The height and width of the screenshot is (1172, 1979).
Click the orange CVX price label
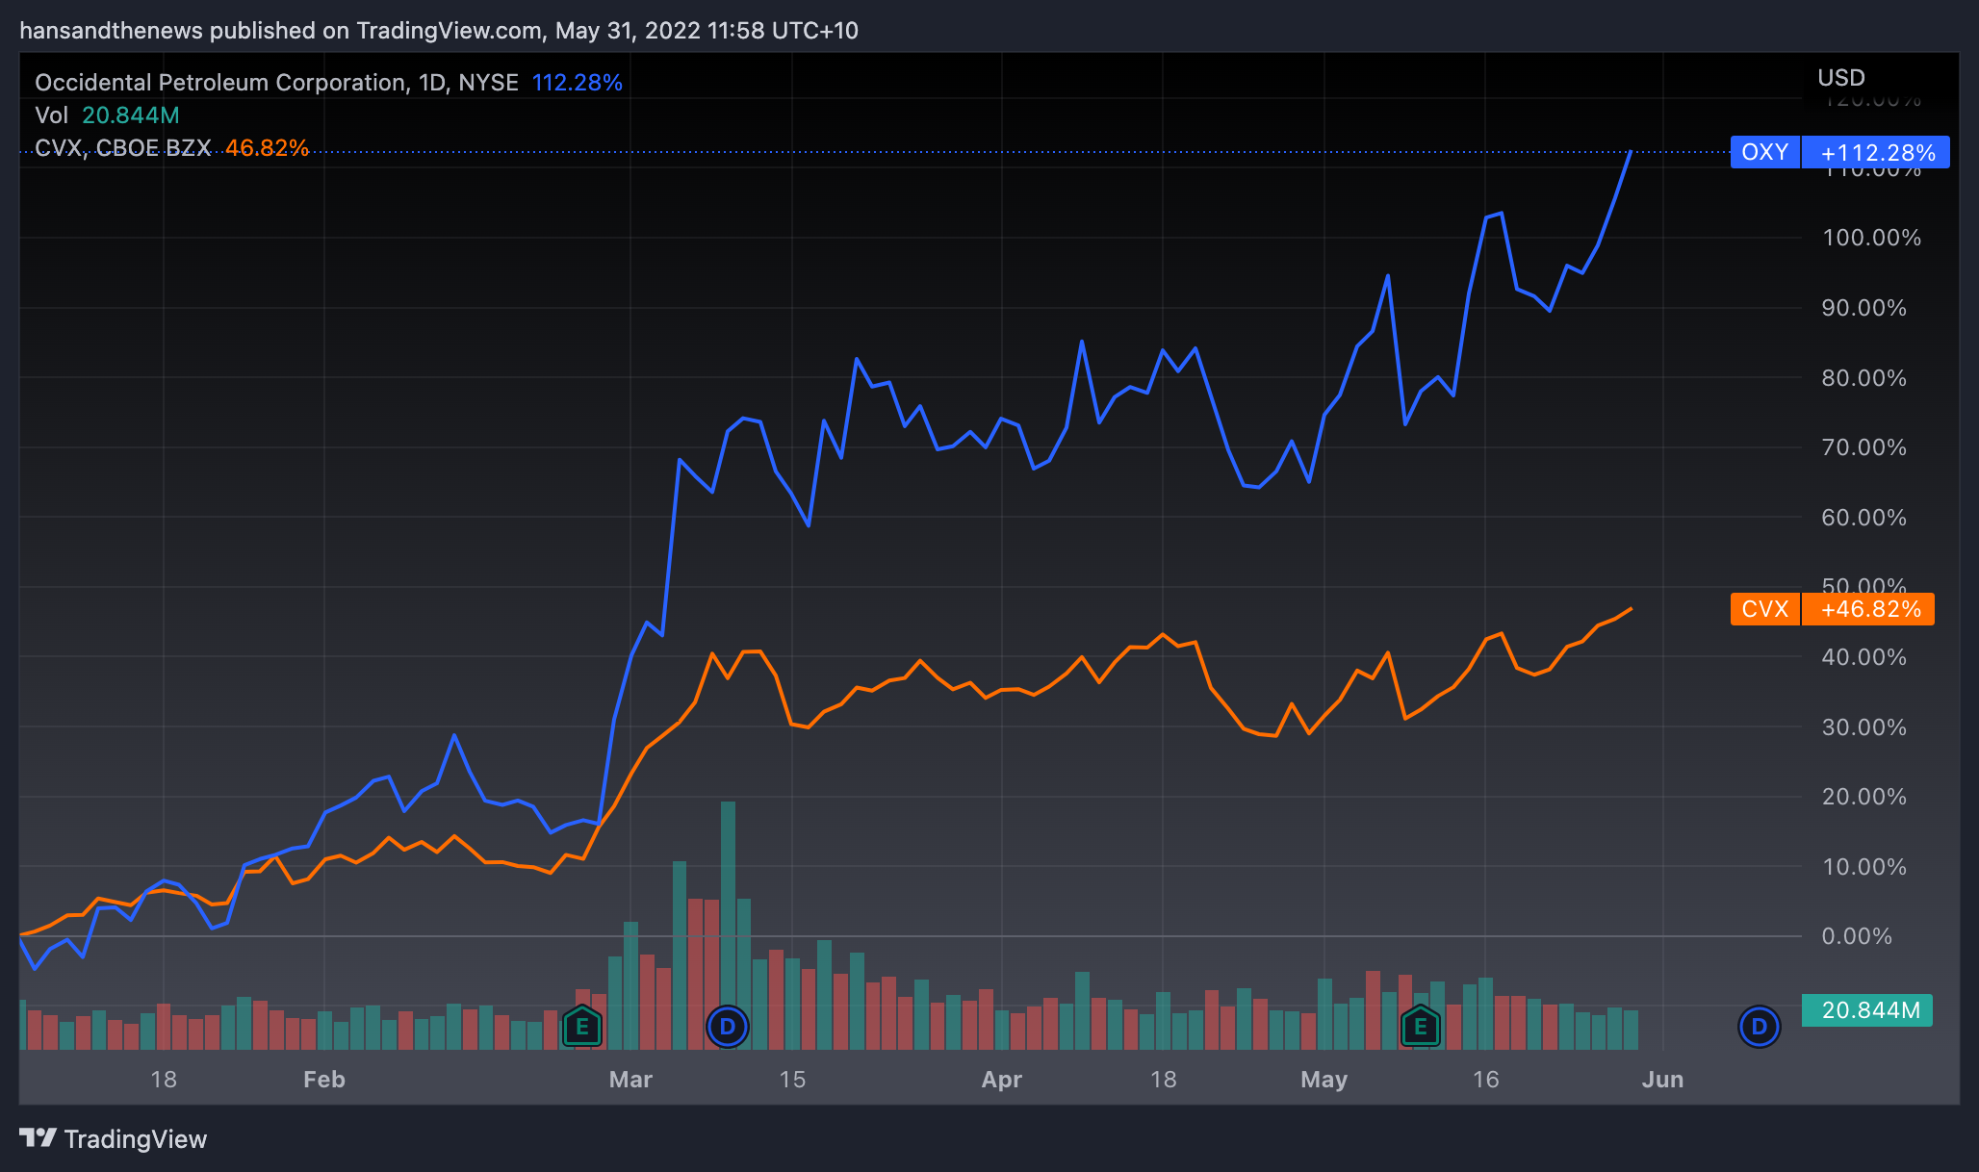point(1764,609)
